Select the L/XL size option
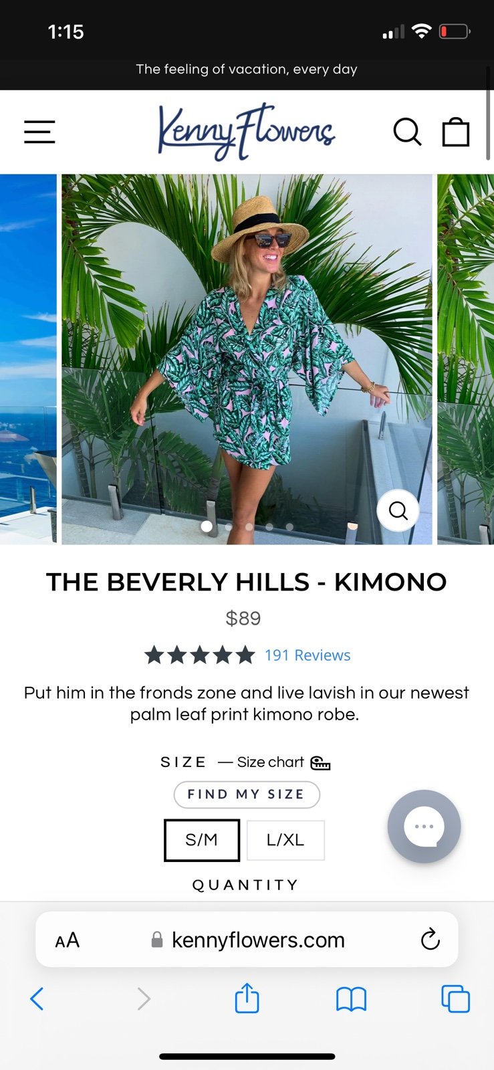 [285, 840]
